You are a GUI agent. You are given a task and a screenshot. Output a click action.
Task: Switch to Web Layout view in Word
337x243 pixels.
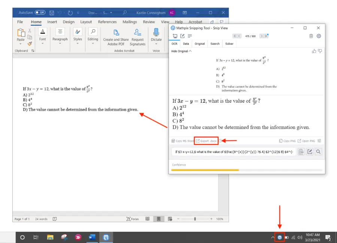pyautogui.click(x=170, y=219)
